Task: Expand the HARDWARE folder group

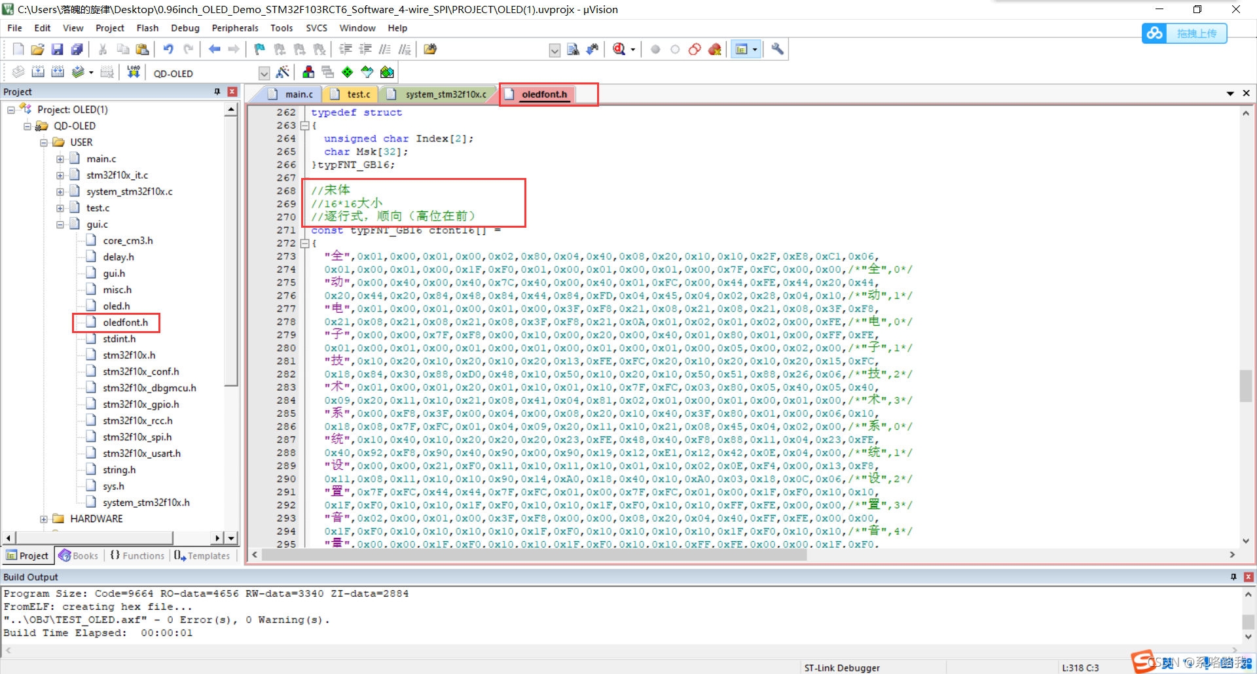Action: click(x=44, y=518)
